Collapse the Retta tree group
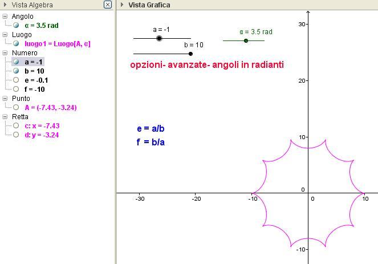 point(5,117)
